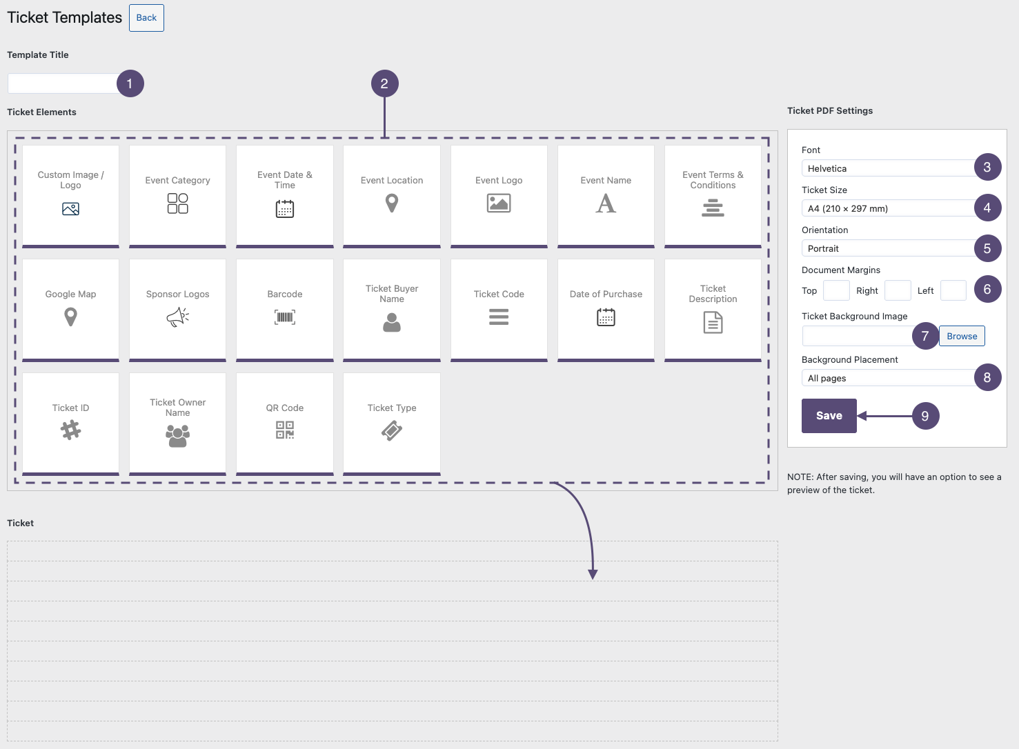Click the Event Date & Time calendar icon
The image size is (1019, 749).
pos(285,209)
